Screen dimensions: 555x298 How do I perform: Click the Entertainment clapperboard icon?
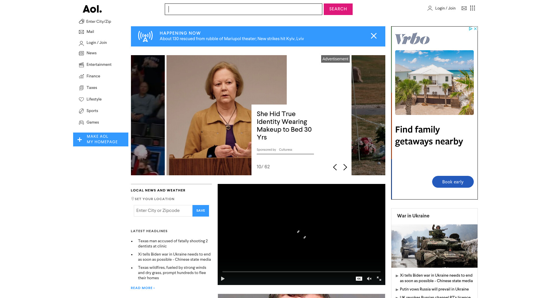(82, 65)
